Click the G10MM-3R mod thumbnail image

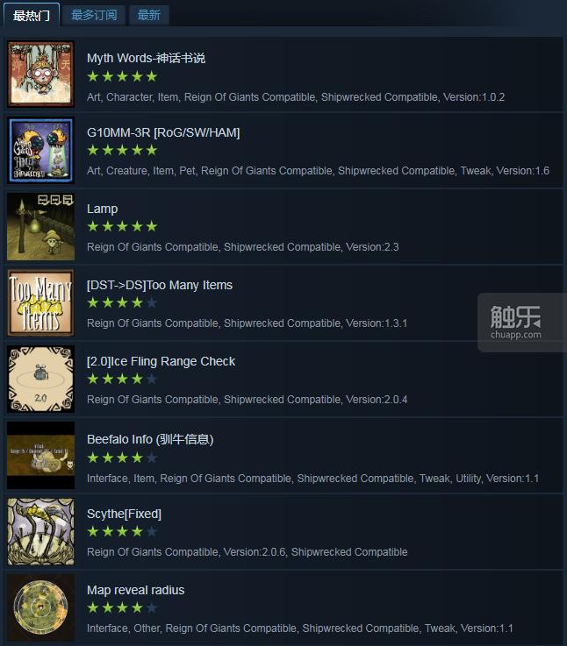point(41,151)
